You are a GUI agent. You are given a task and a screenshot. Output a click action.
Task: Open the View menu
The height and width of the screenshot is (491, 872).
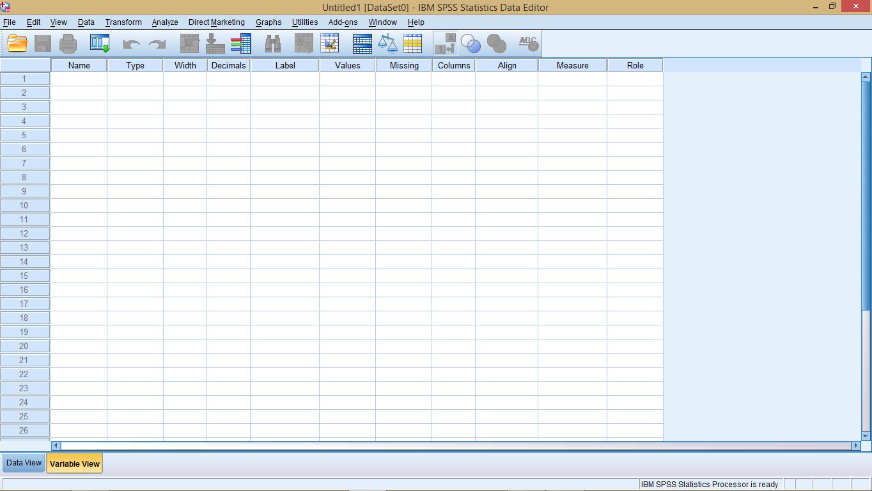[59, 22]
